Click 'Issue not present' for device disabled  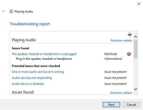pos(115,84)
